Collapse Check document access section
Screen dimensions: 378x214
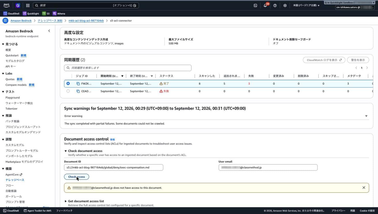(65, 151)
